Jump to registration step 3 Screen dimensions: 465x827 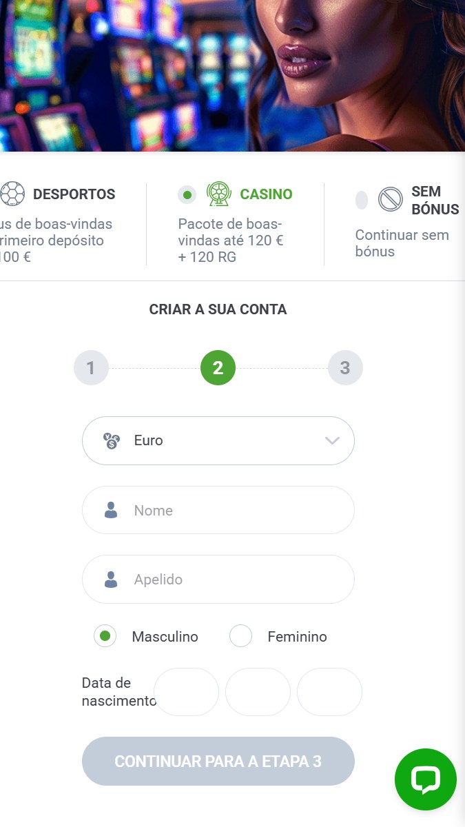coord(345,368)
